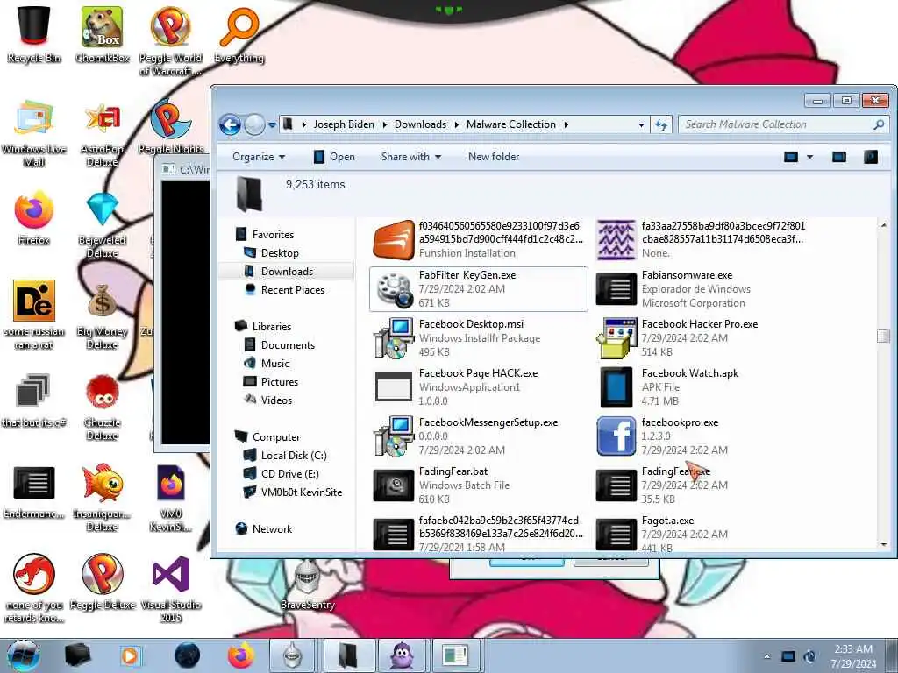Select the facebookpro.exe Facebook logo icon
The image size is (898, 673).
click(616, 436)
